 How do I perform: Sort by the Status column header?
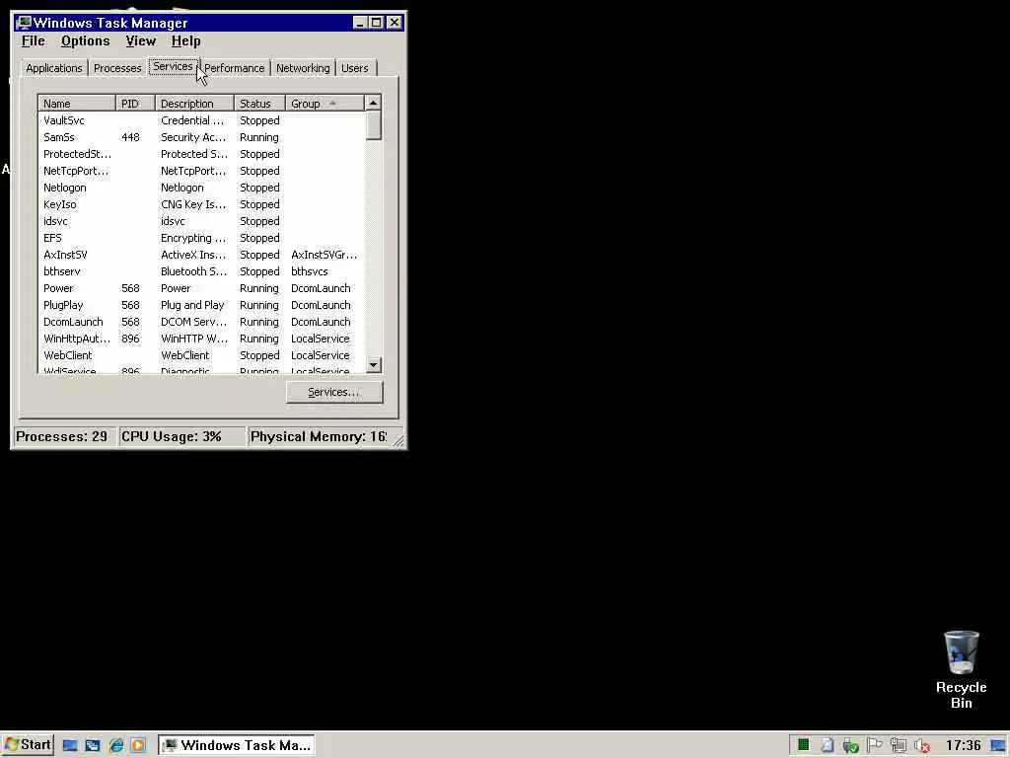click(x=259, y=103)
